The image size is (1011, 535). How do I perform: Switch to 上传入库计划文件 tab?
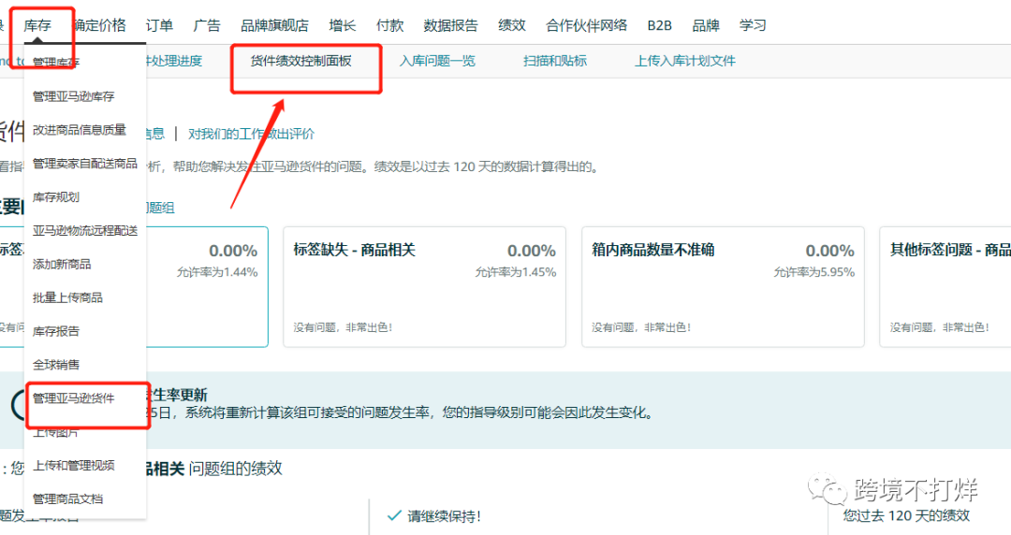684,61
